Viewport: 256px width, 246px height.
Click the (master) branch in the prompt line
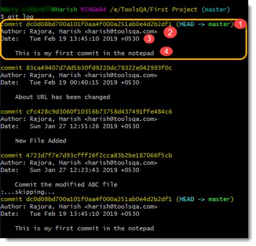tap(216, 9)
